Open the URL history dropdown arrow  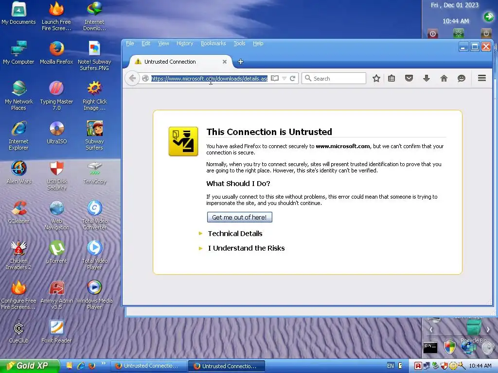click(x=284, y=78)
